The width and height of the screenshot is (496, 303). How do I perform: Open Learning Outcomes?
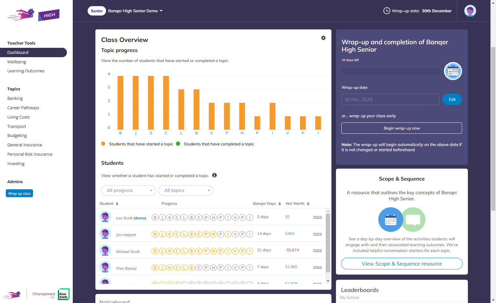click(x=26, y=71)
